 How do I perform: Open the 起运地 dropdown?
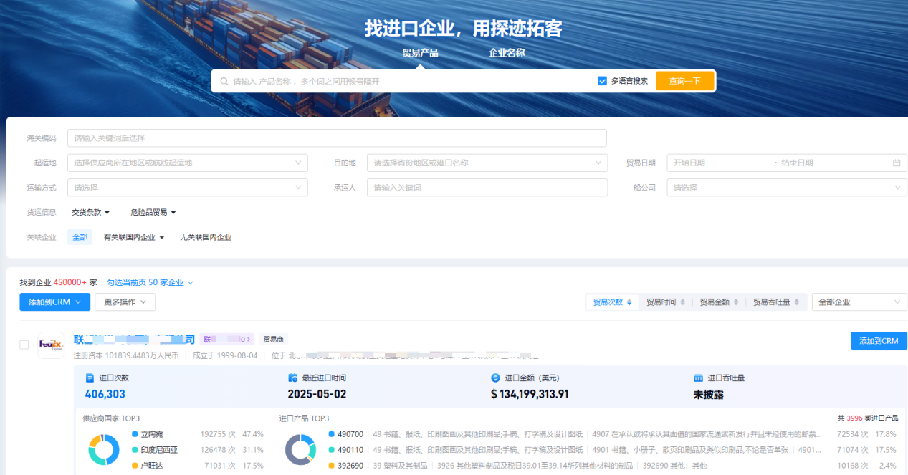pyautogui.click(x=187, y=163)
